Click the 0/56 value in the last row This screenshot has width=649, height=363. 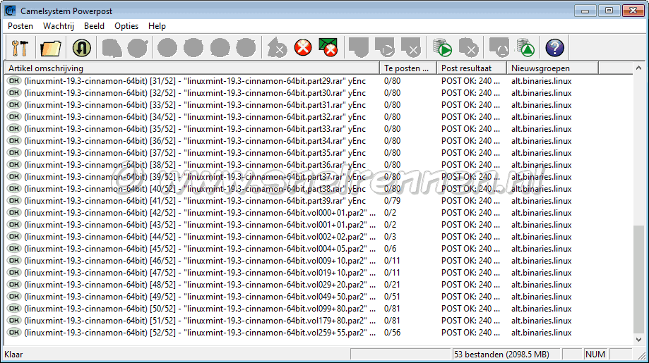392,333
